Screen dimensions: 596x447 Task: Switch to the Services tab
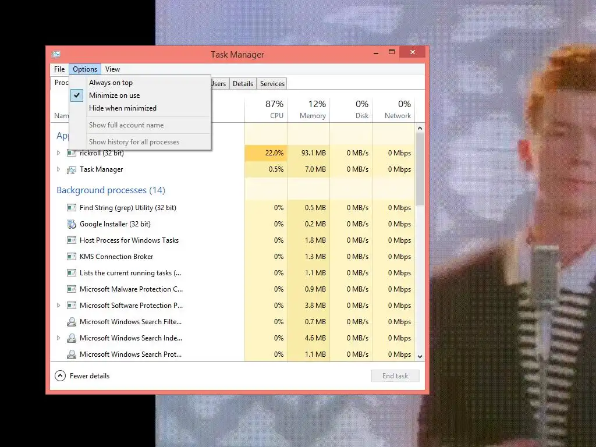(x=272, y=84)
